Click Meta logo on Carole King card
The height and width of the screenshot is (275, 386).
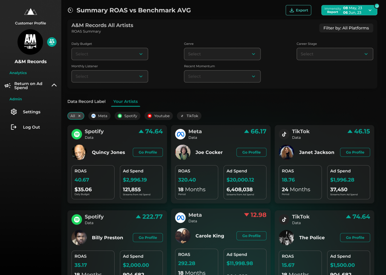(x=180, y=218)
